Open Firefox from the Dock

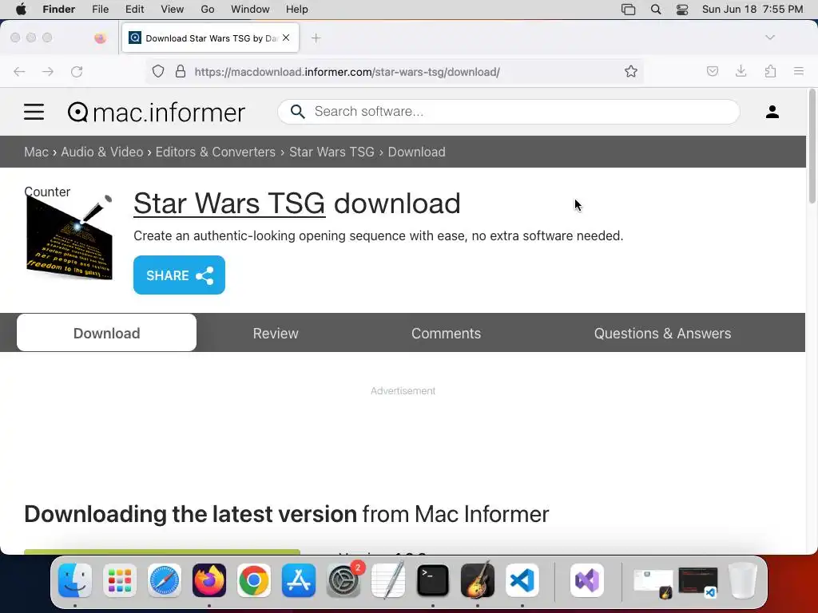coord(209,580)
